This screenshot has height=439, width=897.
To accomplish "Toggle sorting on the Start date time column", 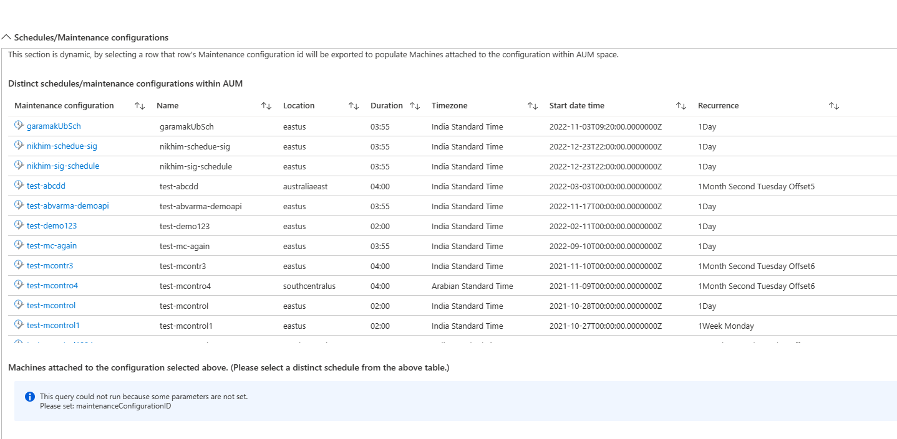I will click(x=680, y=105).
